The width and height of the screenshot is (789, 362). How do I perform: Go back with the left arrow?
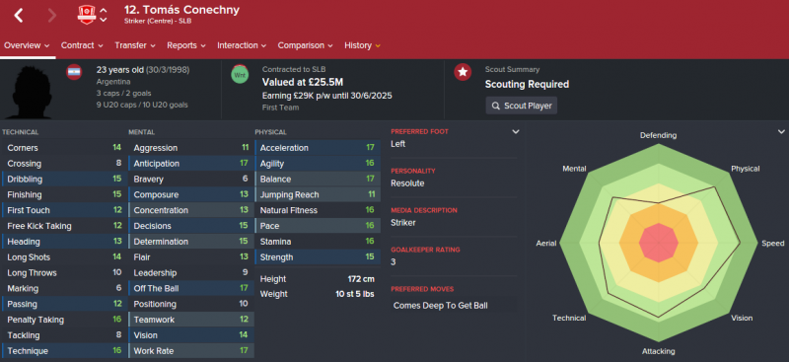[x=19, y=15]
